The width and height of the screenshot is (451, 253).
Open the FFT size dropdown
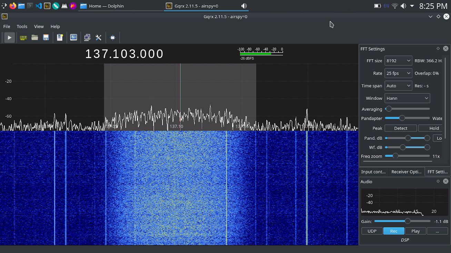coord(398,61)
